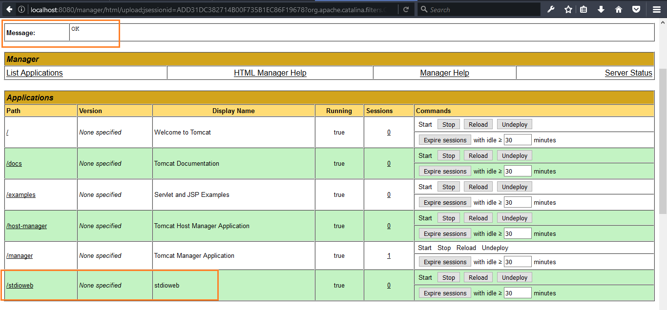This screenshot has height=310, width=667.
Task: Stop the Tomcat Documentation application
Action: pyautogui.click(x=449, y=155)
